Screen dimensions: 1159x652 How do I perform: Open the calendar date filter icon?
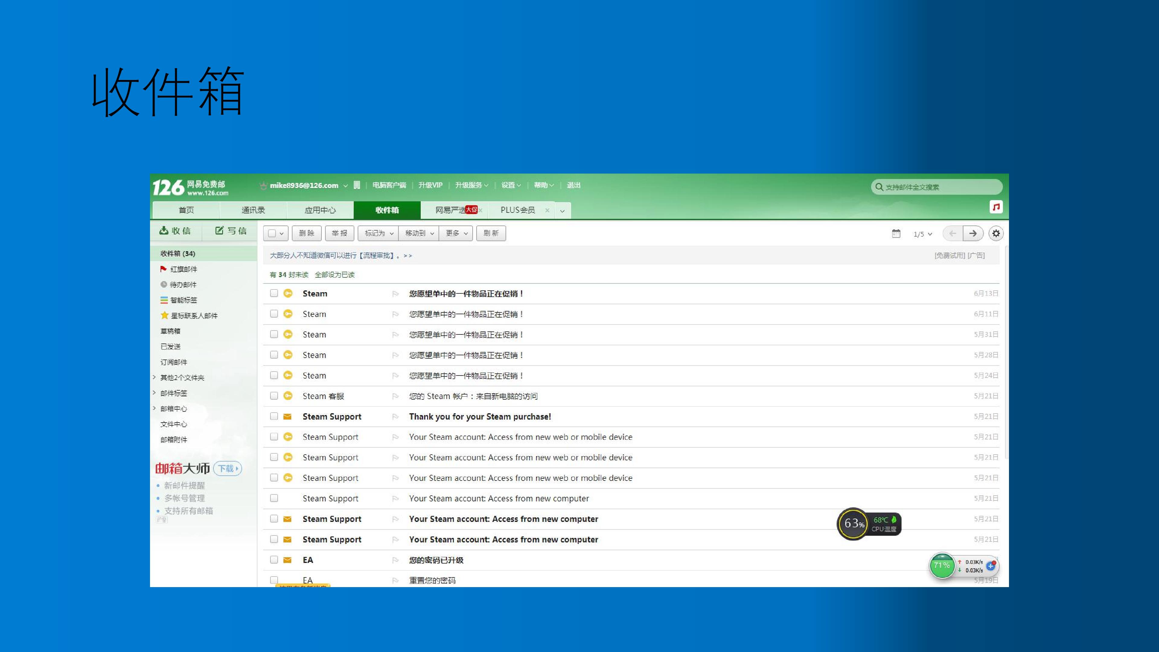[896, 234]
